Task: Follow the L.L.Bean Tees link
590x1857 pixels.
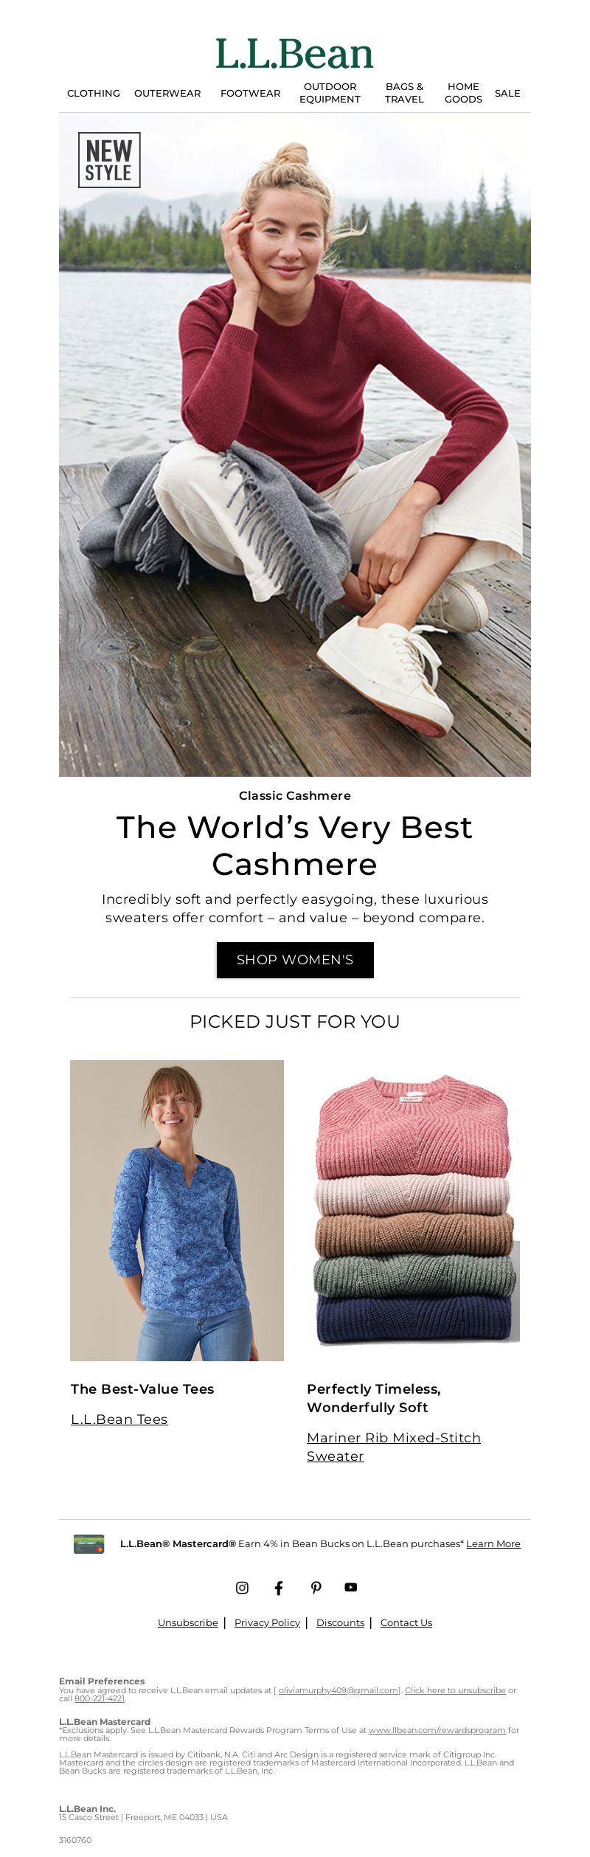Action: (x=119, y=1419)
